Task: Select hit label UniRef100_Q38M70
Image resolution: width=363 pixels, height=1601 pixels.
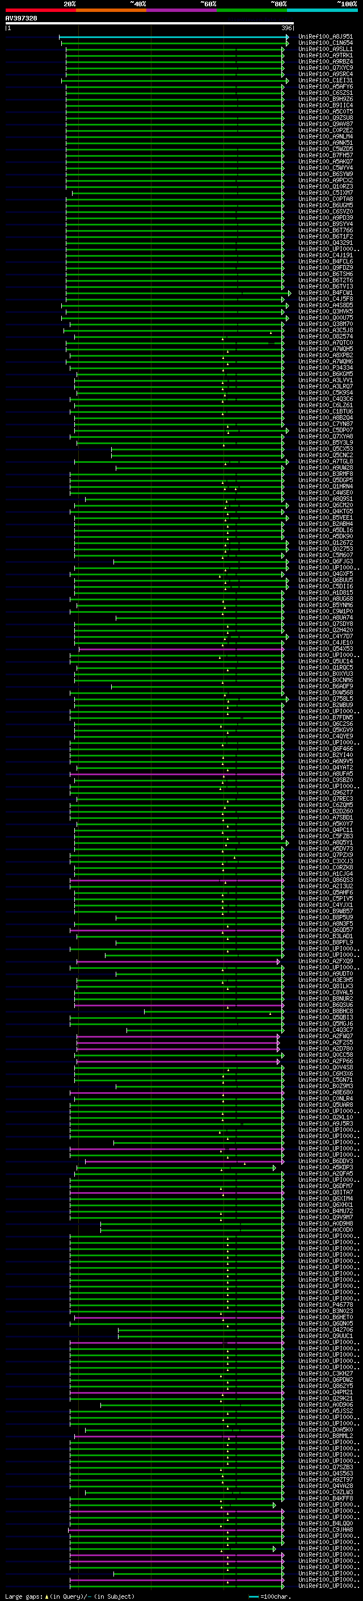Action: [326, 324]
